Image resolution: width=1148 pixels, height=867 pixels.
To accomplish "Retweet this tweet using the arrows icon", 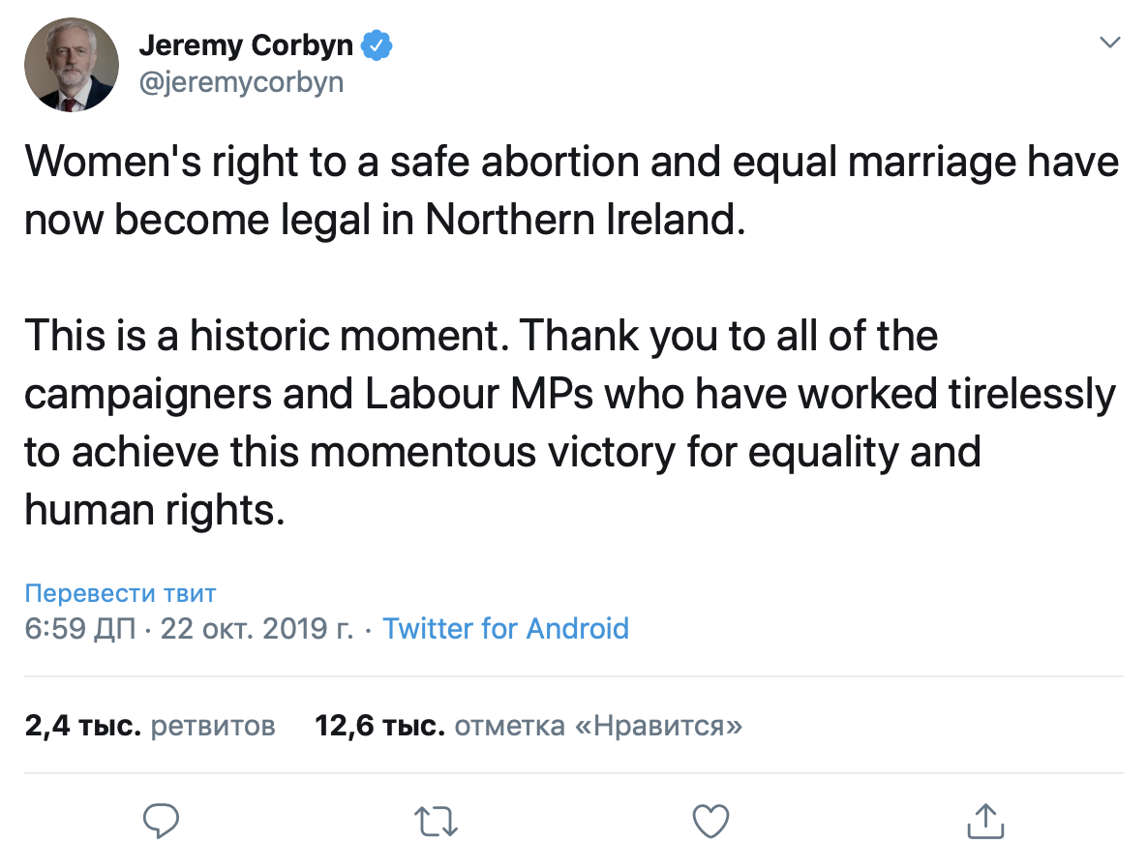I will coord(436,822).
